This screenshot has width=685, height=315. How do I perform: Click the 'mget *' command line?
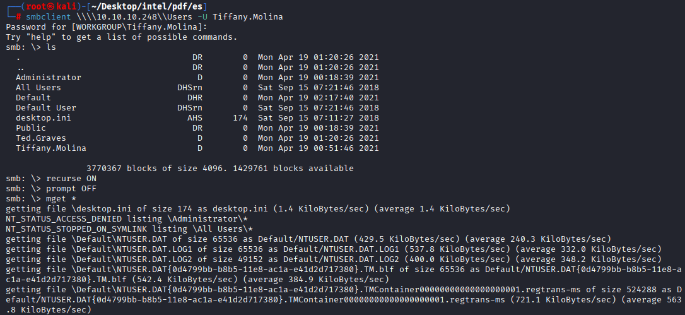[x=60, y=198]
